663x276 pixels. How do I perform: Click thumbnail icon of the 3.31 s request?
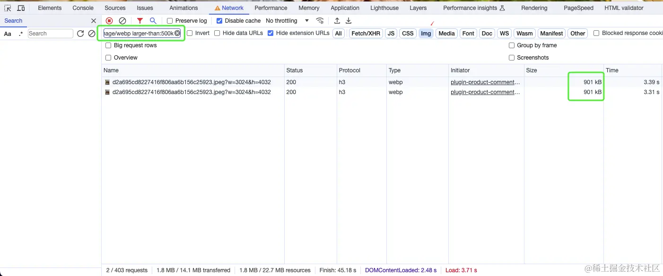(x=107, y=92)
